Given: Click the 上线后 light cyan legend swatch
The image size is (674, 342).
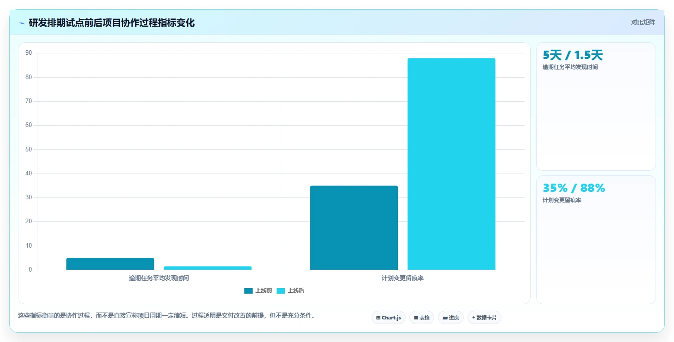Looking at the screenshot, I should pos(281,290).
